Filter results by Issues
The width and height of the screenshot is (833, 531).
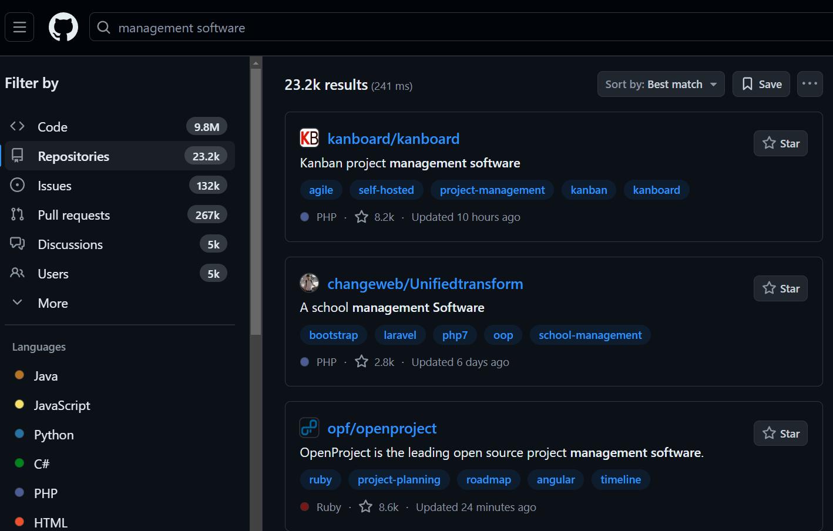click(55, 186)
